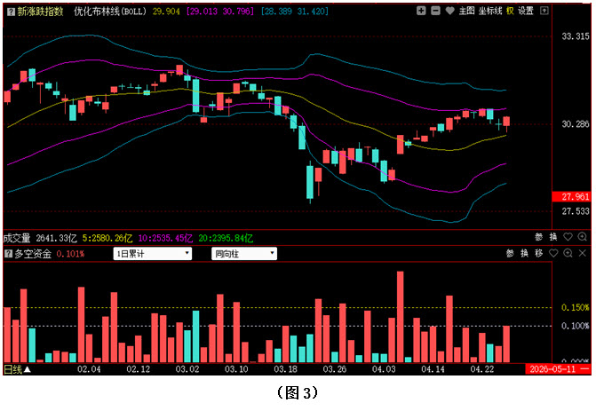596x411 pixels.
Task: Click the minus zoom-out icon in main chart header
Action: click(x=435, y=11)
